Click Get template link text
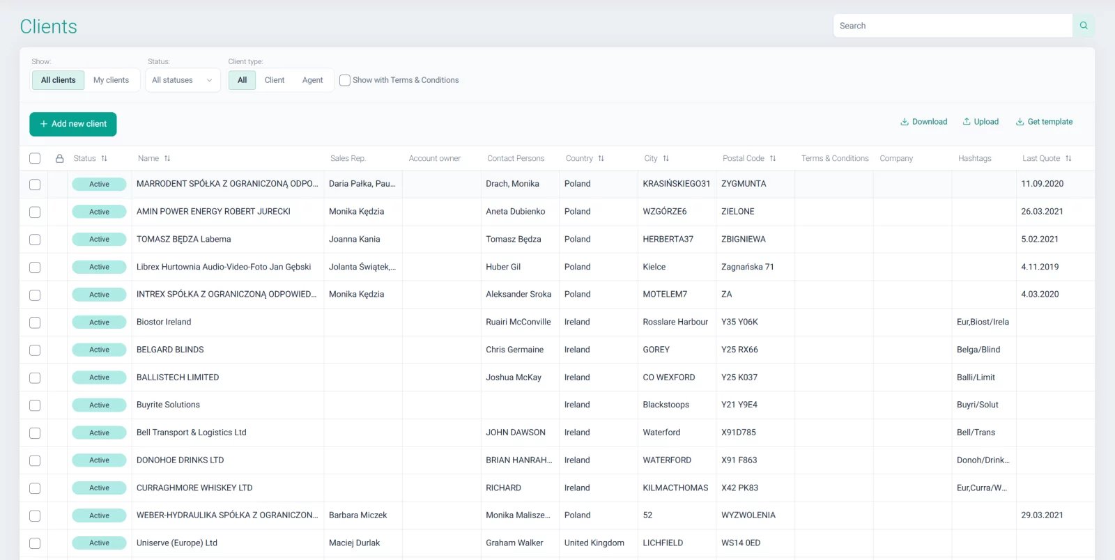 click(1050, 122)
